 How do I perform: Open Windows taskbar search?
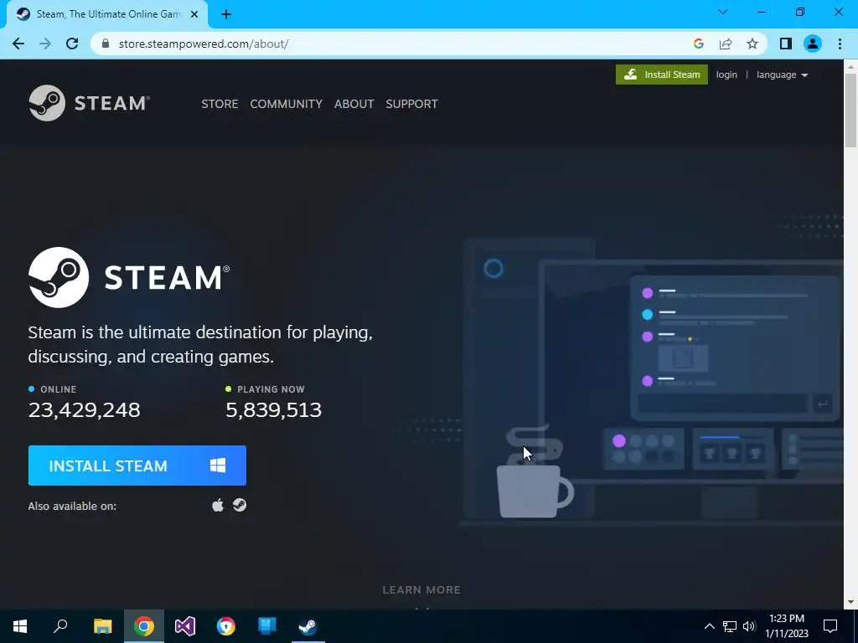[x=60, y=626]
